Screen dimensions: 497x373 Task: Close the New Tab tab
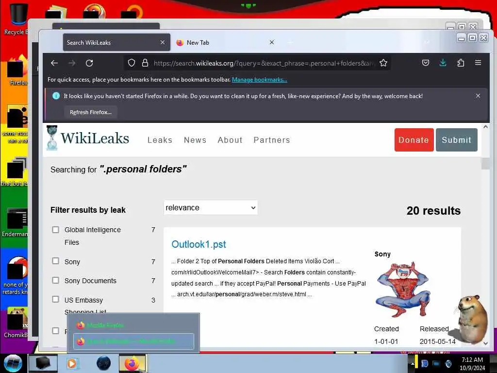(x=272, y=42)
